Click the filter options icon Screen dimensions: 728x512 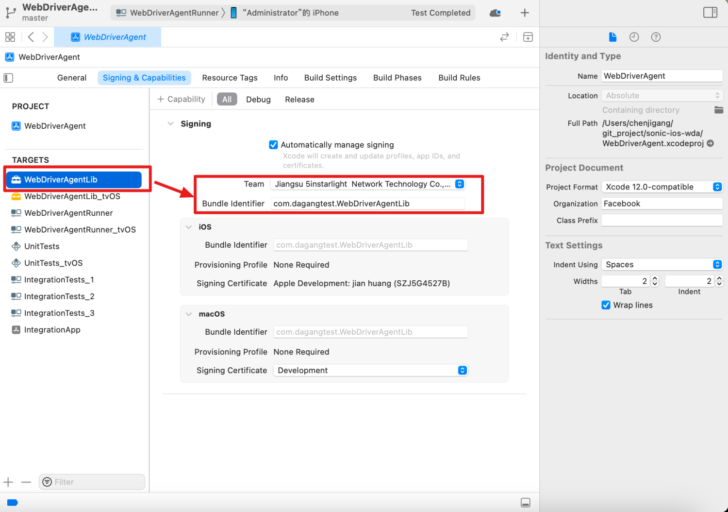(47, 482)
